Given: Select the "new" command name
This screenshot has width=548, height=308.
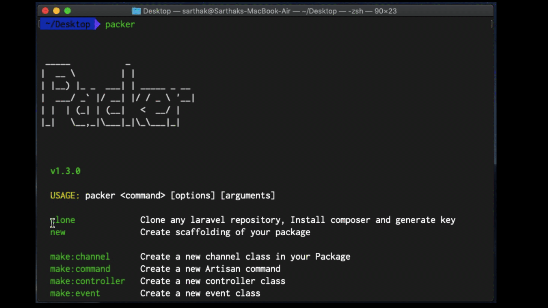Looking at the screenshot, I should pyautogui.click(x=58, y=232).
